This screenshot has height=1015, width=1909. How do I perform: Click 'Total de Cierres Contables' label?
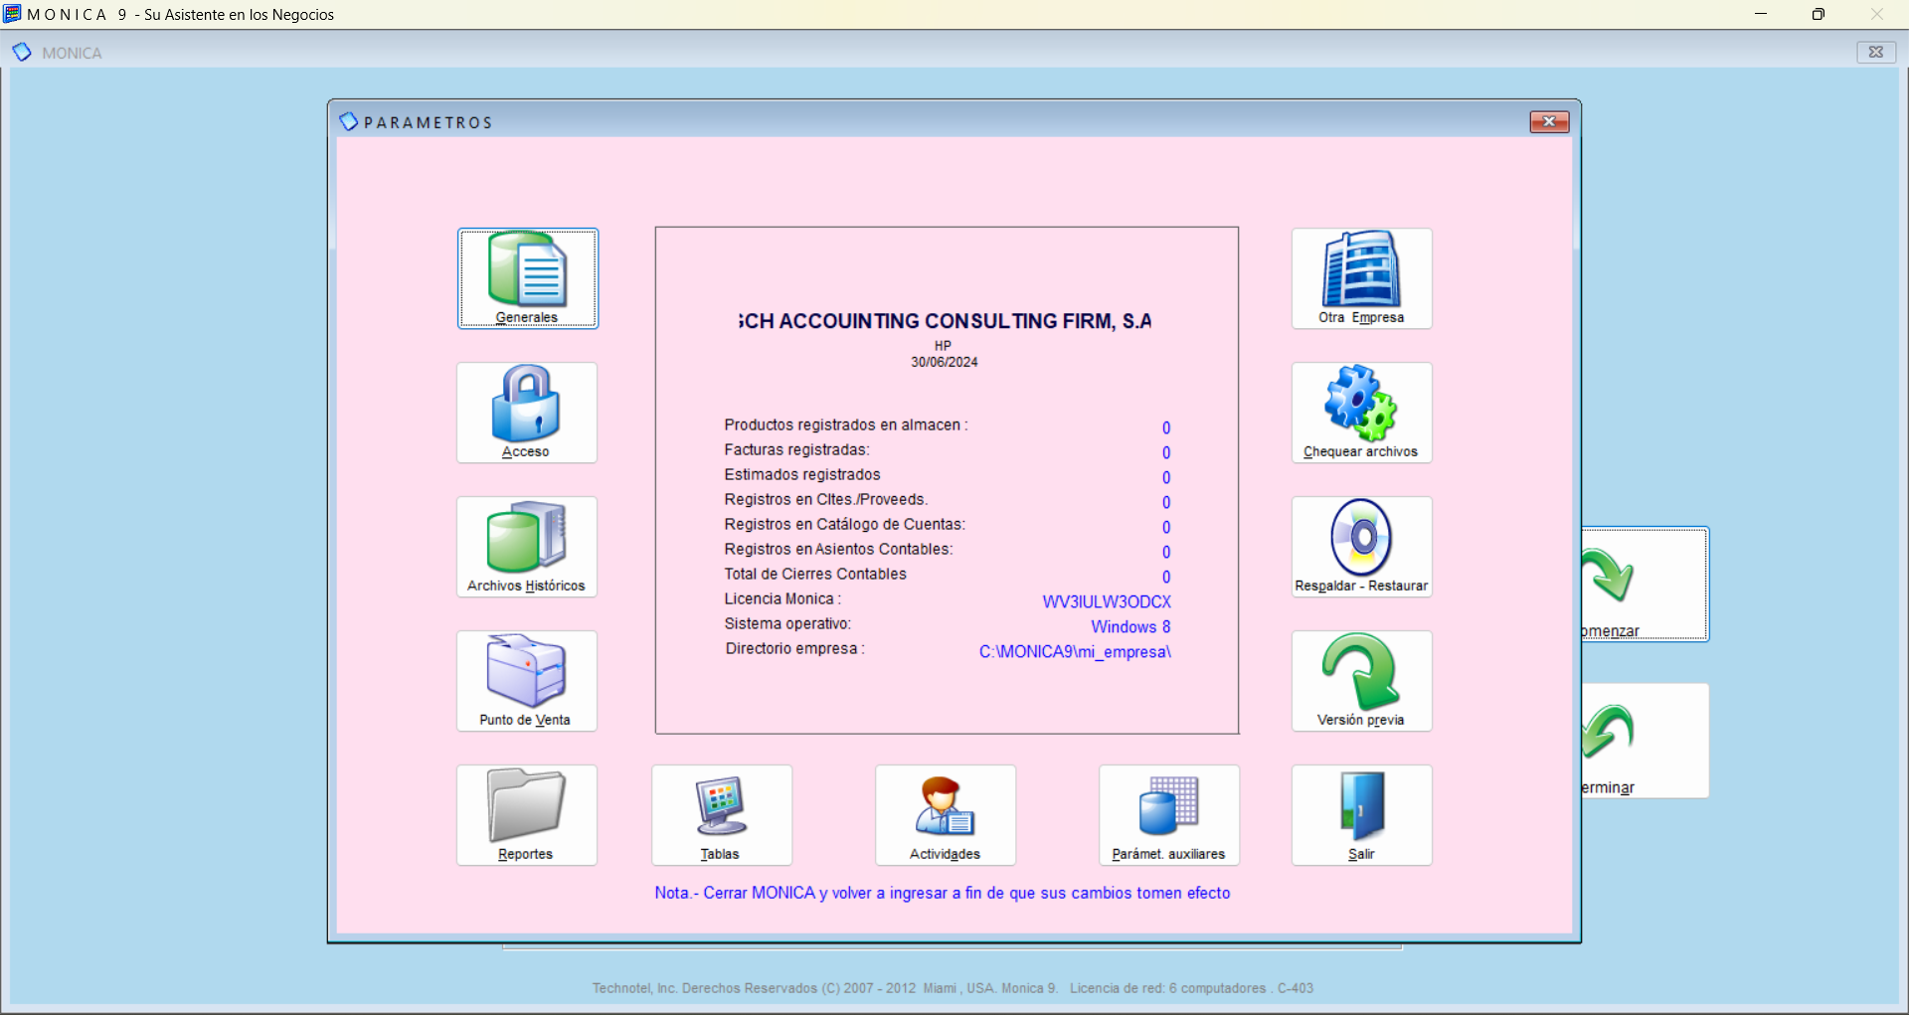tap(815, 574)
